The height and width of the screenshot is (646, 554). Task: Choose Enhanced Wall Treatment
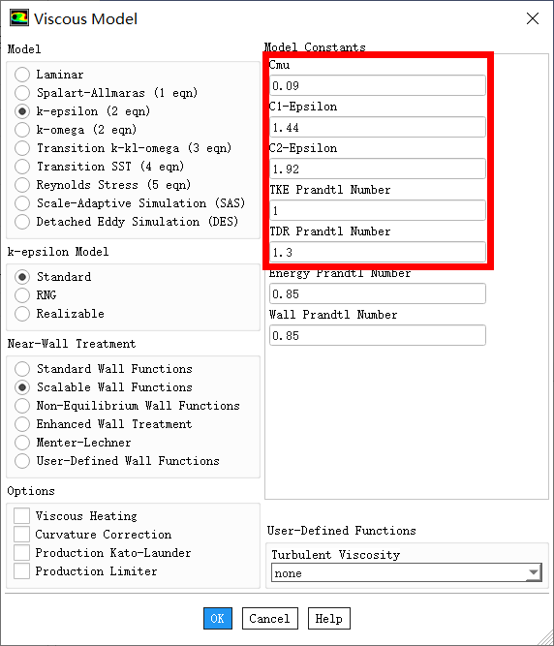coord(22,424)
